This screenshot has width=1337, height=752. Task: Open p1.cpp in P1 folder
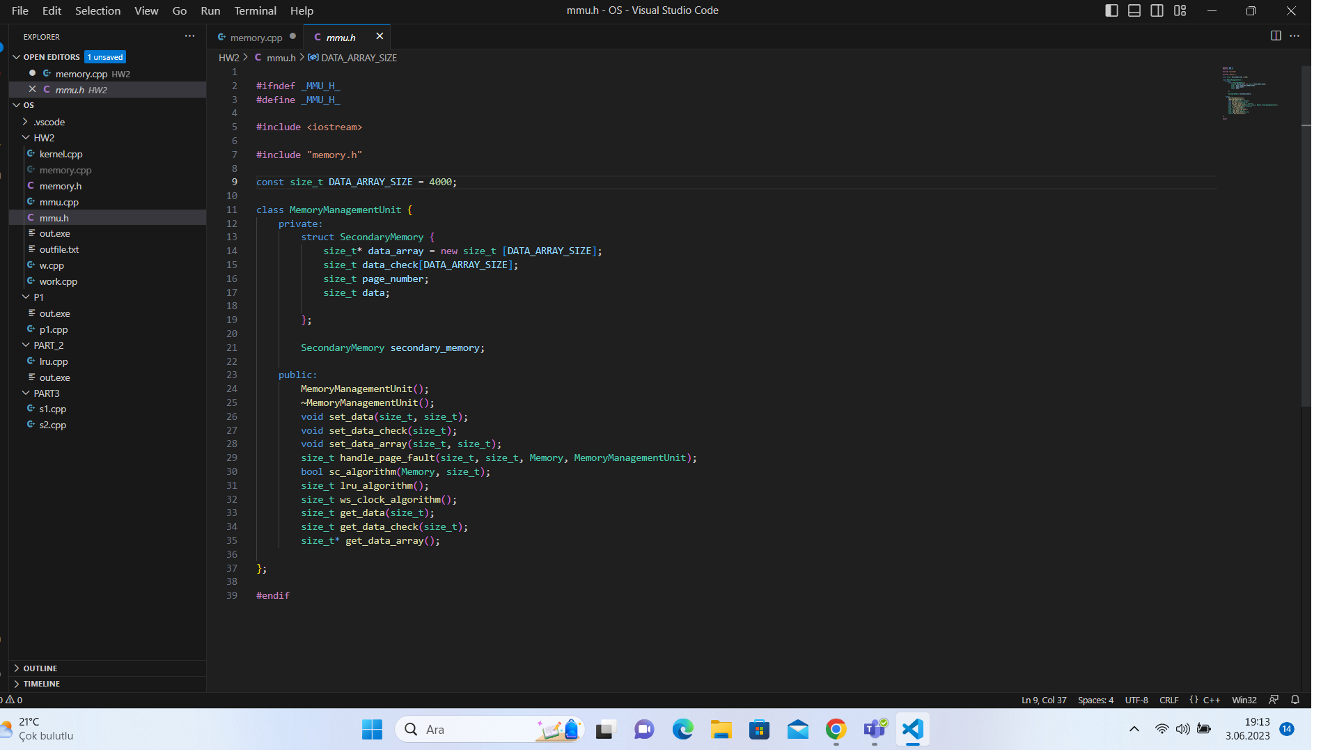53,329
